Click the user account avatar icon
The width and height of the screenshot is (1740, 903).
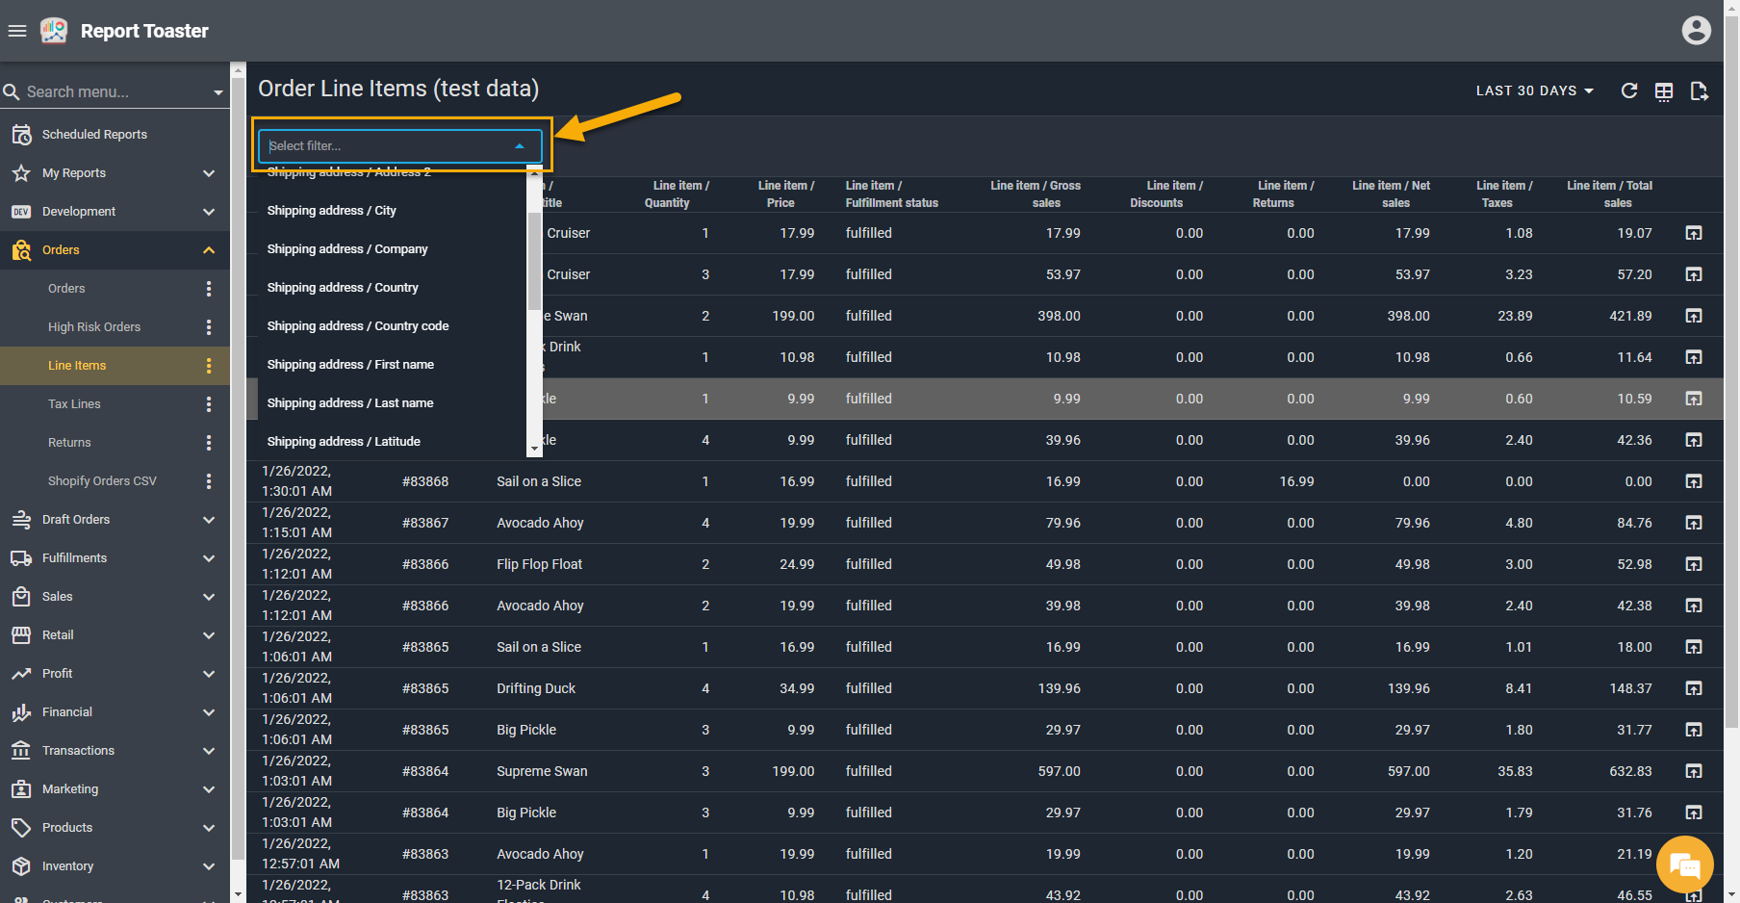coord(1696,31)
